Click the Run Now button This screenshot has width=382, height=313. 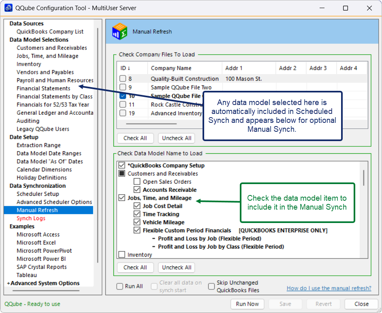(x=247, y=304)
